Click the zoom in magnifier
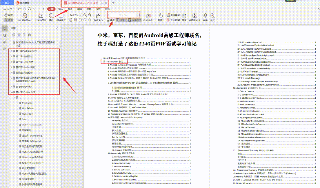The width and height of the screenshot is (320, 188). coord(90,15)
